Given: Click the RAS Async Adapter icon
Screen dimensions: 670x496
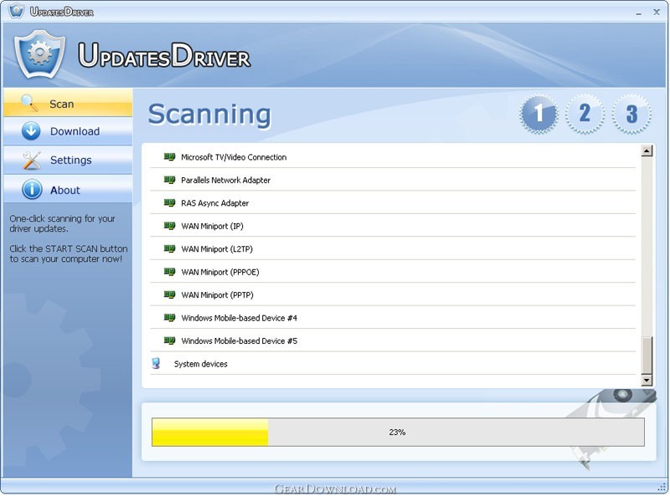Looking at the screenshot, I should tap(170, 202).
